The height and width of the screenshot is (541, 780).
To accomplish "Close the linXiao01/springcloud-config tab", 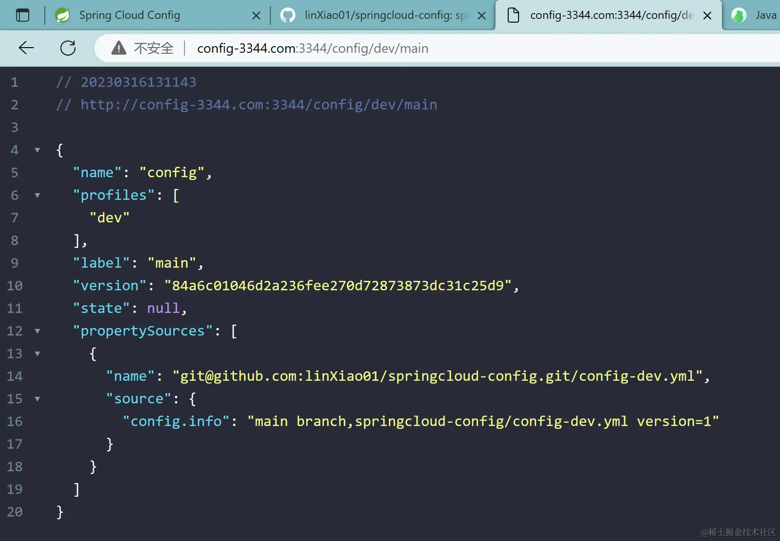I will pyautogui.click(x=482, y=16).
